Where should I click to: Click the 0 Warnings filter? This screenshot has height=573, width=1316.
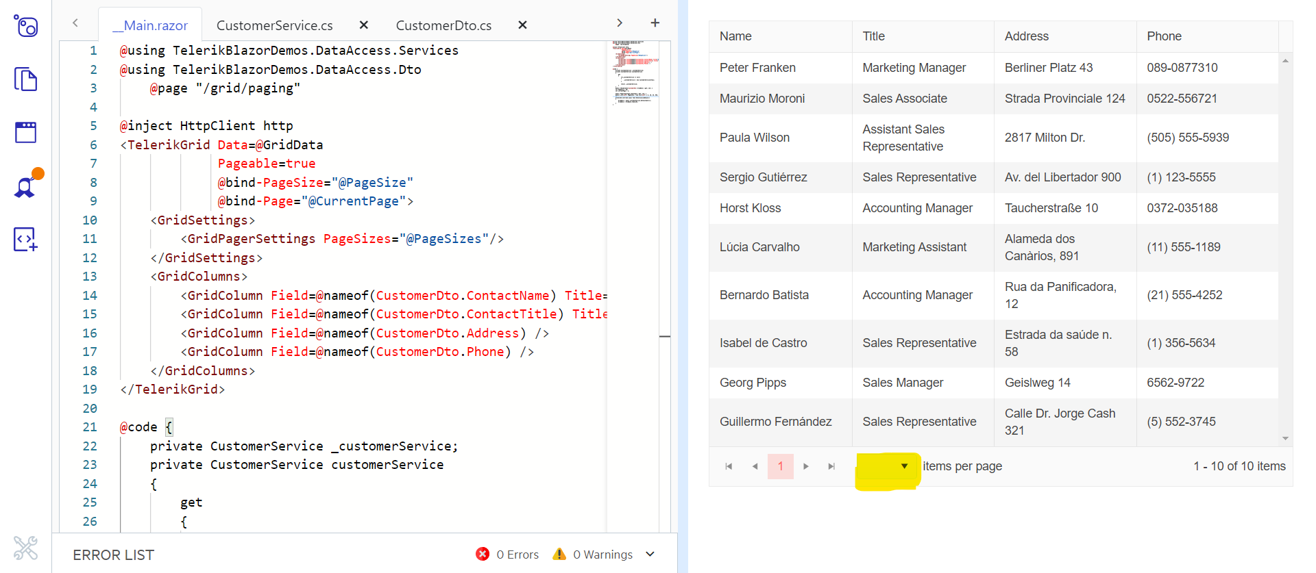(x=602, y=555)
